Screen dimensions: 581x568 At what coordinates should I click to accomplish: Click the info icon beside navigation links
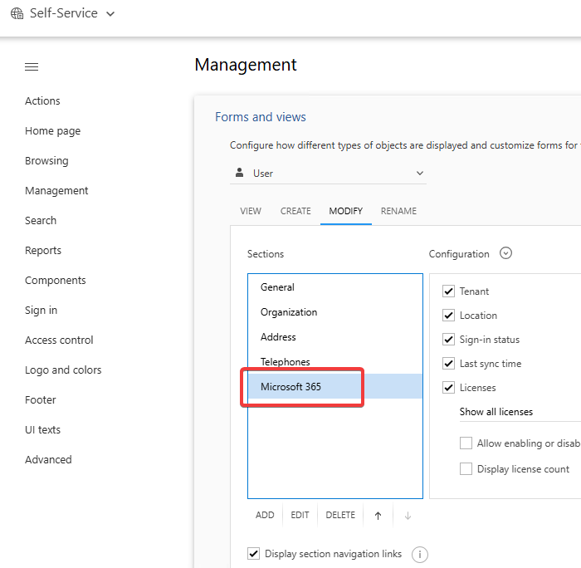[x=420, y=555]
